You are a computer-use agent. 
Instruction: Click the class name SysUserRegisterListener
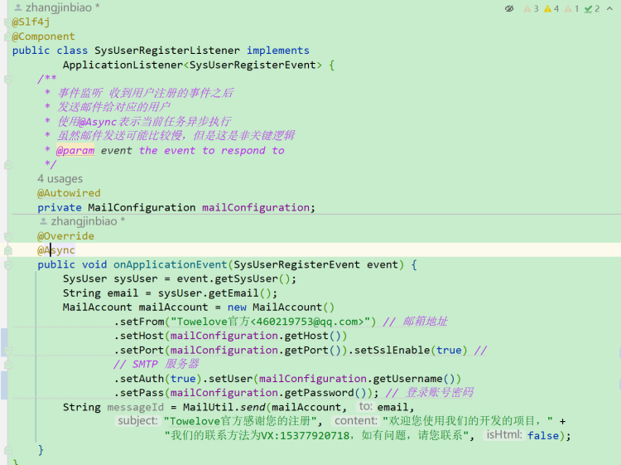click(x=167, y=51)
